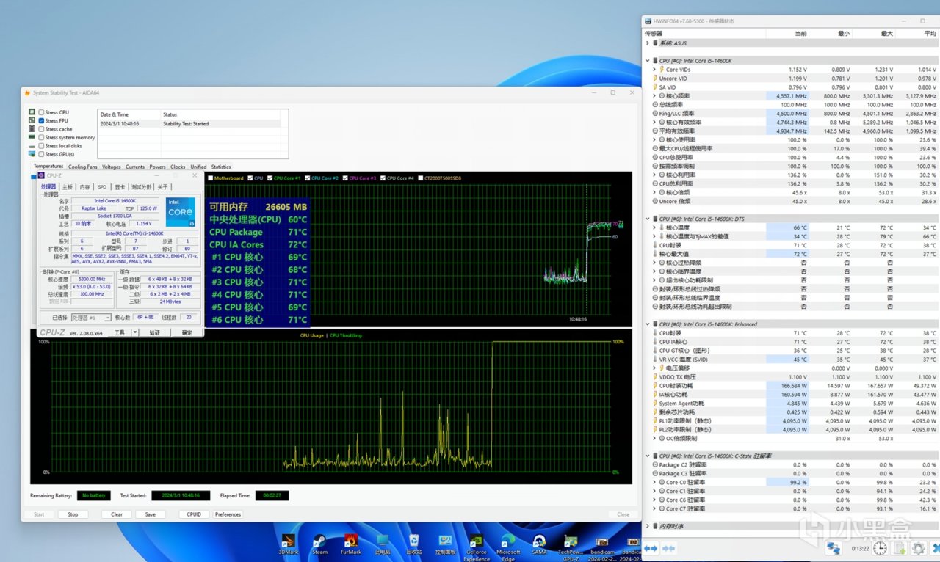Click the CPU Usage graph area
940x562 pixels.
[x=330, y=407]
